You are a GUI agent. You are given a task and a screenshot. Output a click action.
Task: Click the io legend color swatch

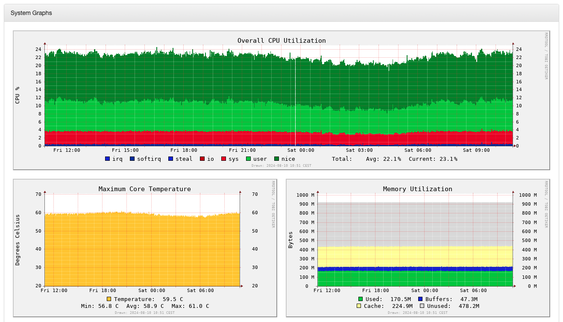tap(202, 159)
